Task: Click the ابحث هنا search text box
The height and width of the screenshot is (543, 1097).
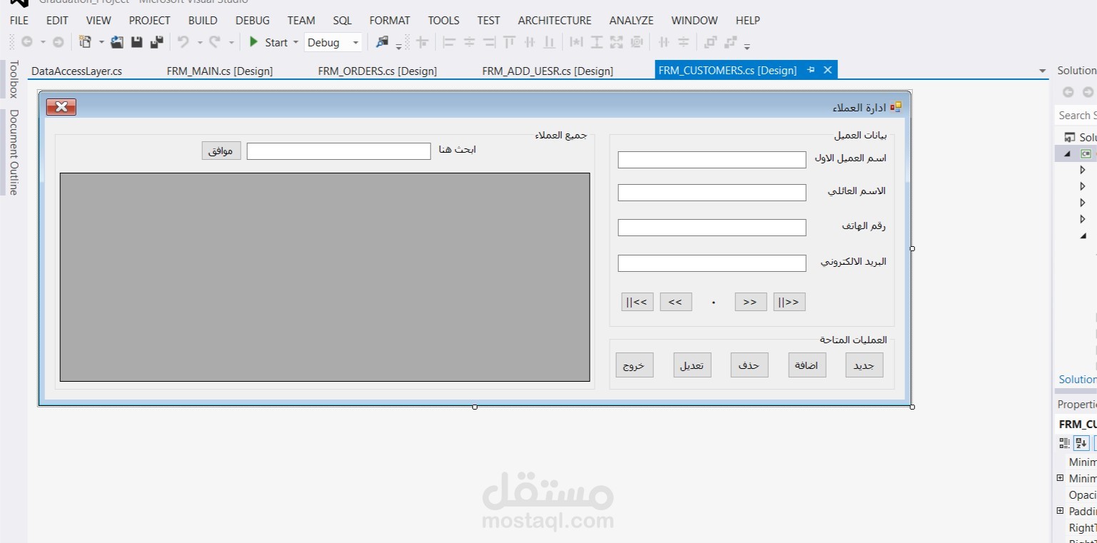Action: coord(339,151)
